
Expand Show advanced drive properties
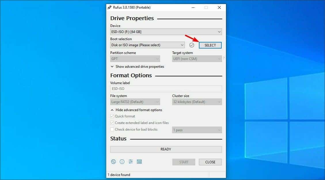137,67
